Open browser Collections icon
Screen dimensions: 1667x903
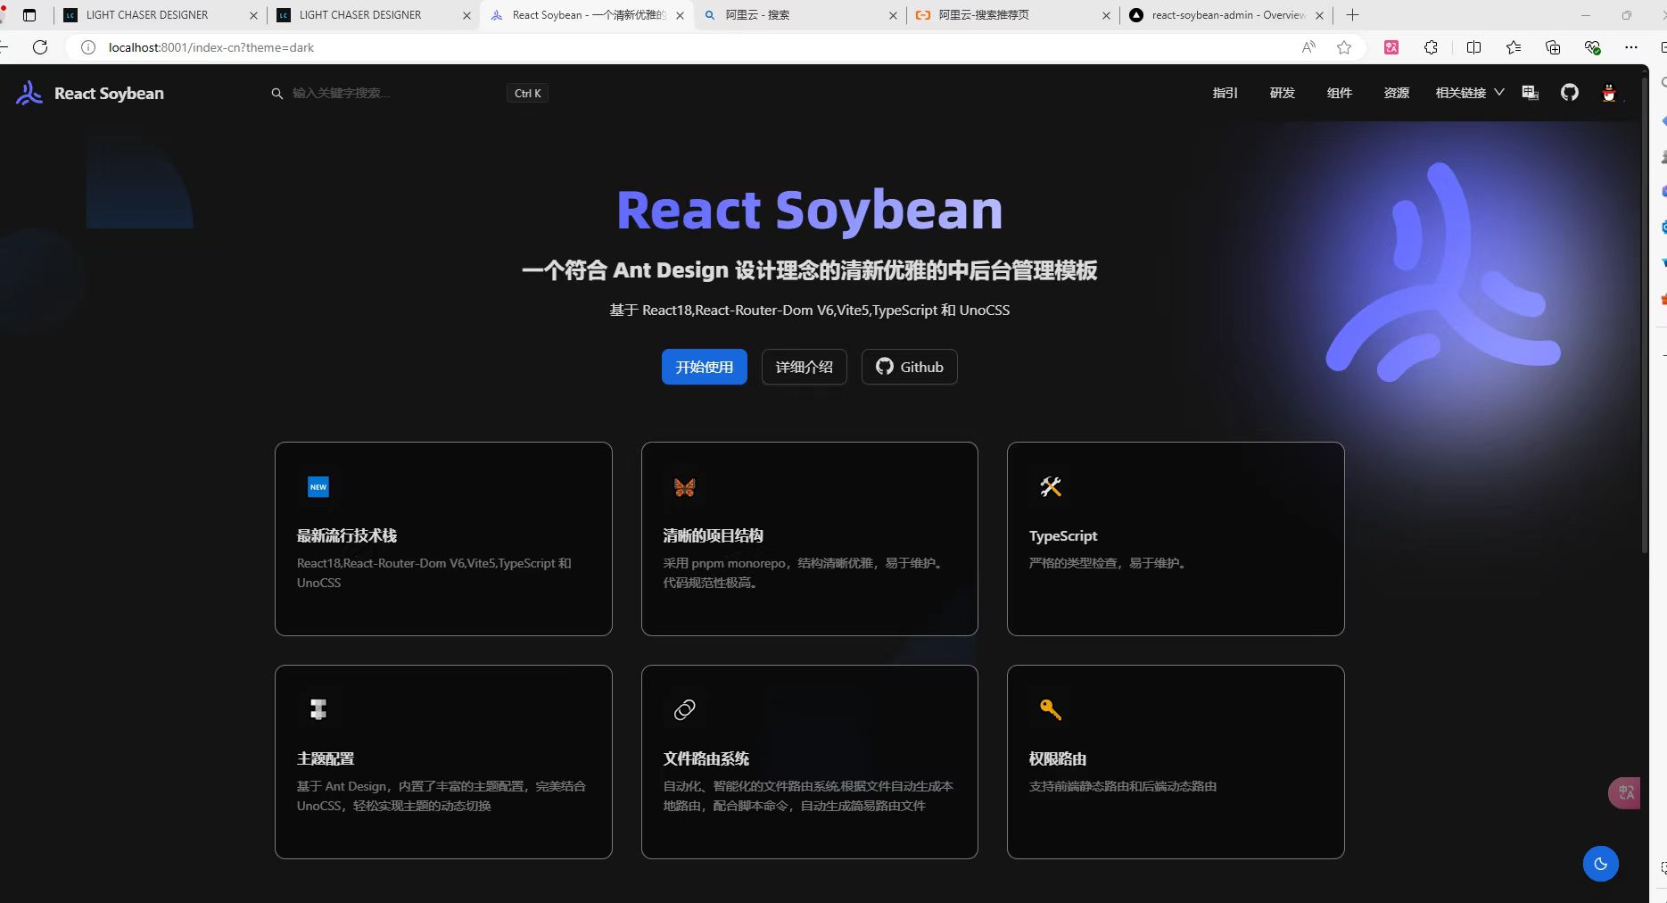(x=1553, y=47)
